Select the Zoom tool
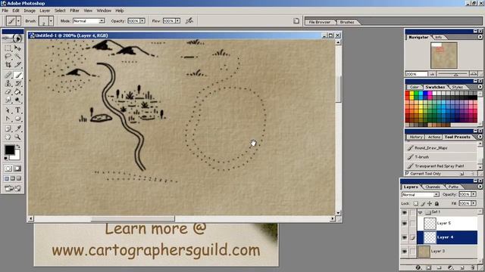This screenshot has width=485, height=272. coord(17,137)
